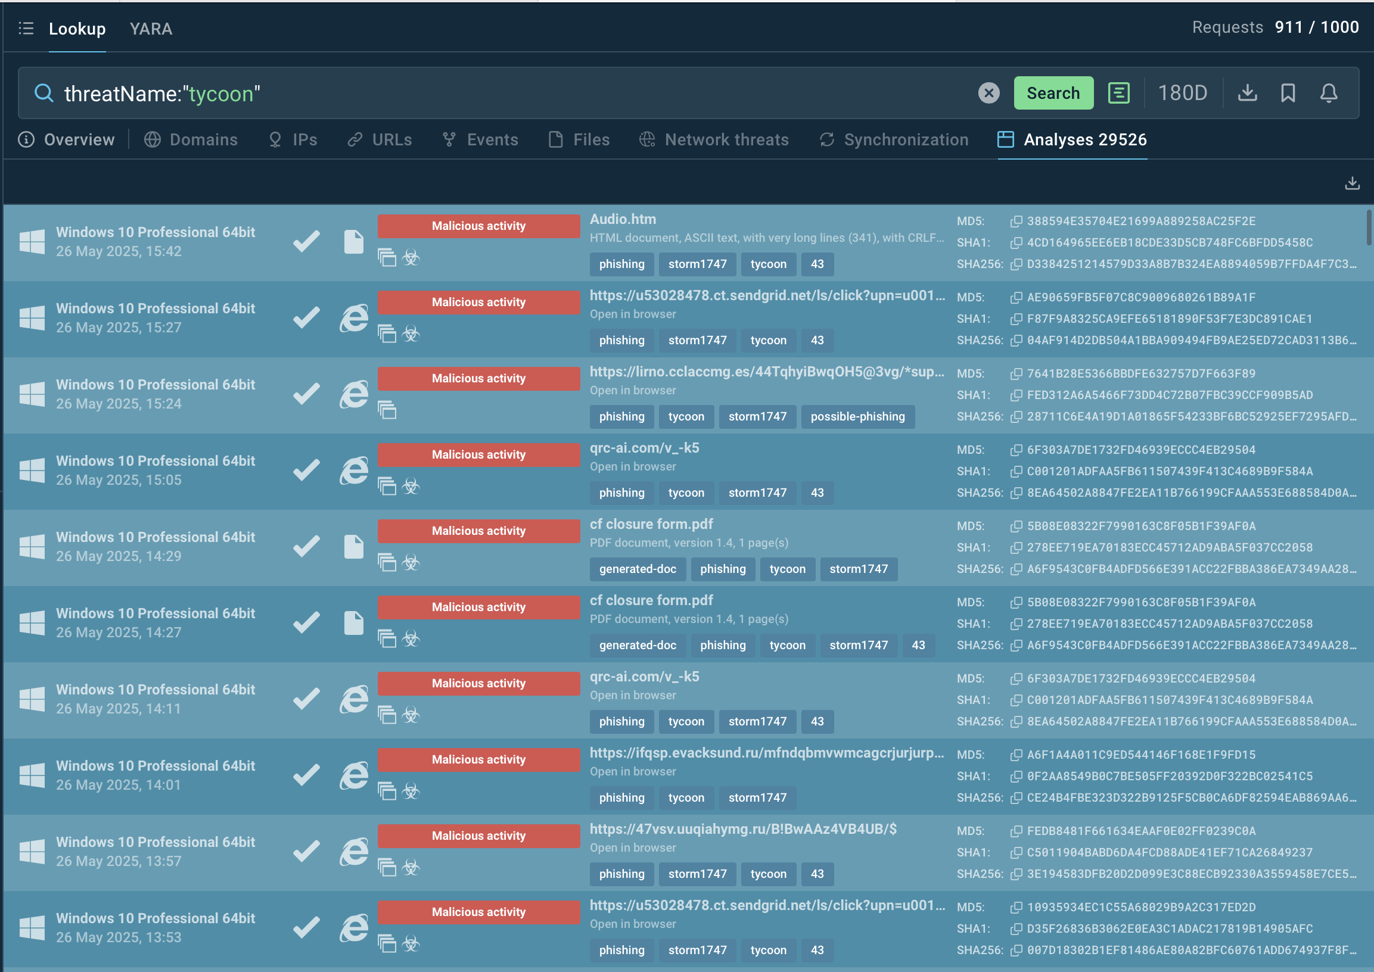Click the file icon in the 14:27 row

click(x=353, y=623)
